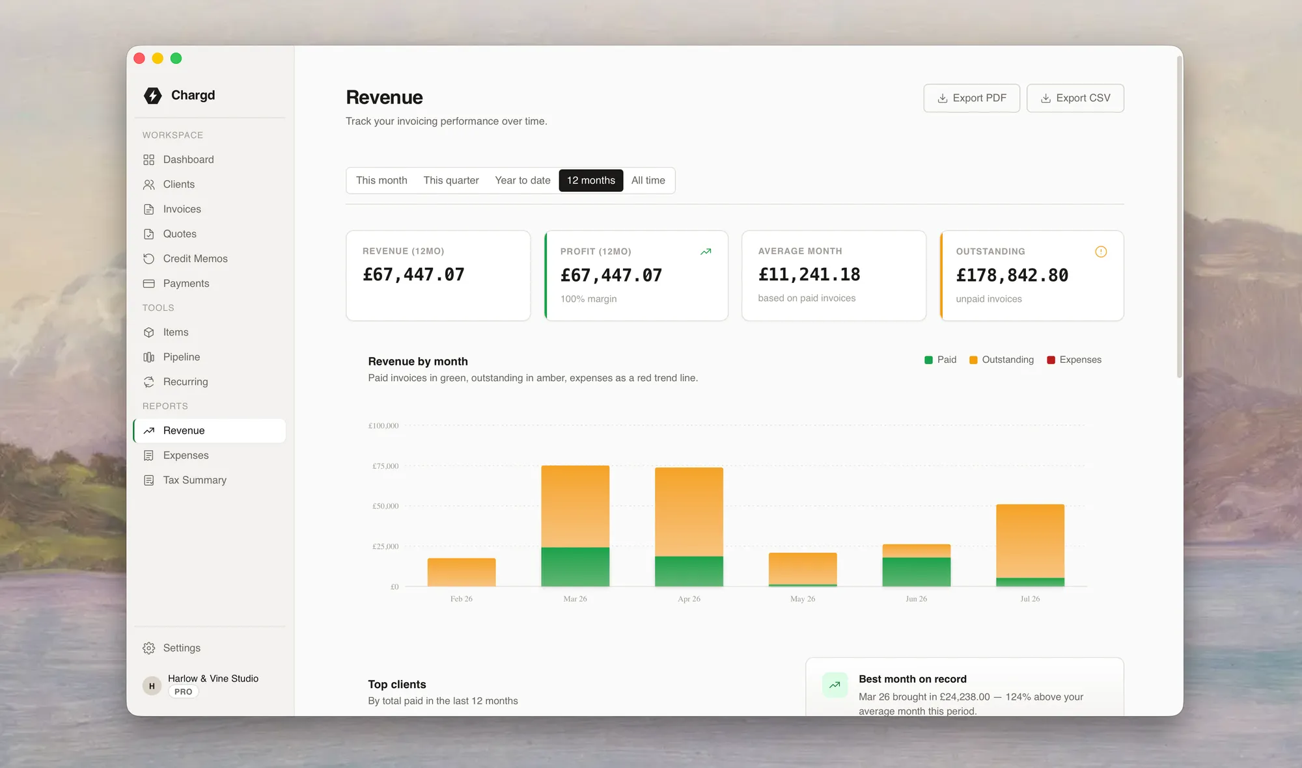Select the 12 months range tab

coord(591,180)
